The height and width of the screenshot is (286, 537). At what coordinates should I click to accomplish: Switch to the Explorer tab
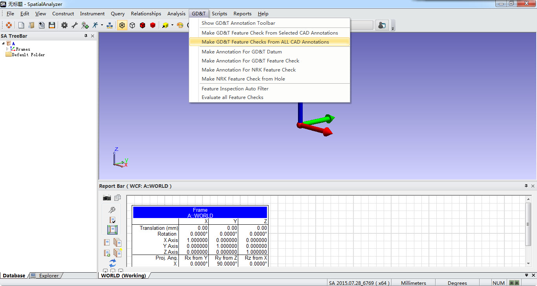tap(45, 275)
